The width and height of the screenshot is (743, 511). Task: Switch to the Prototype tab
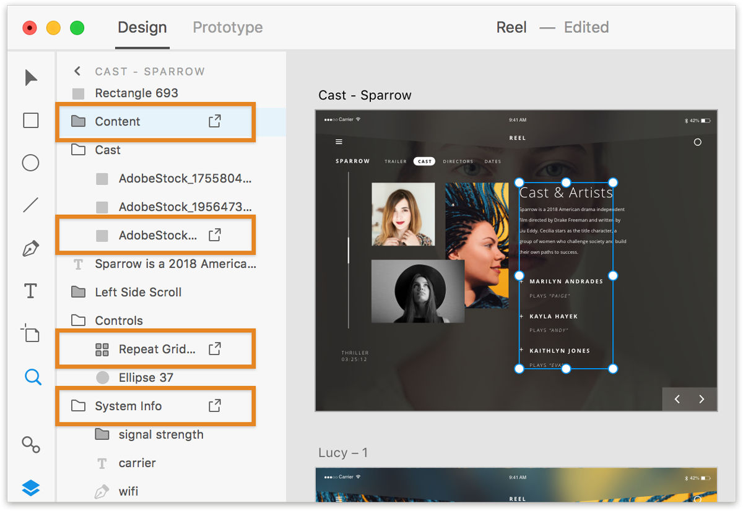pos(228,28)
